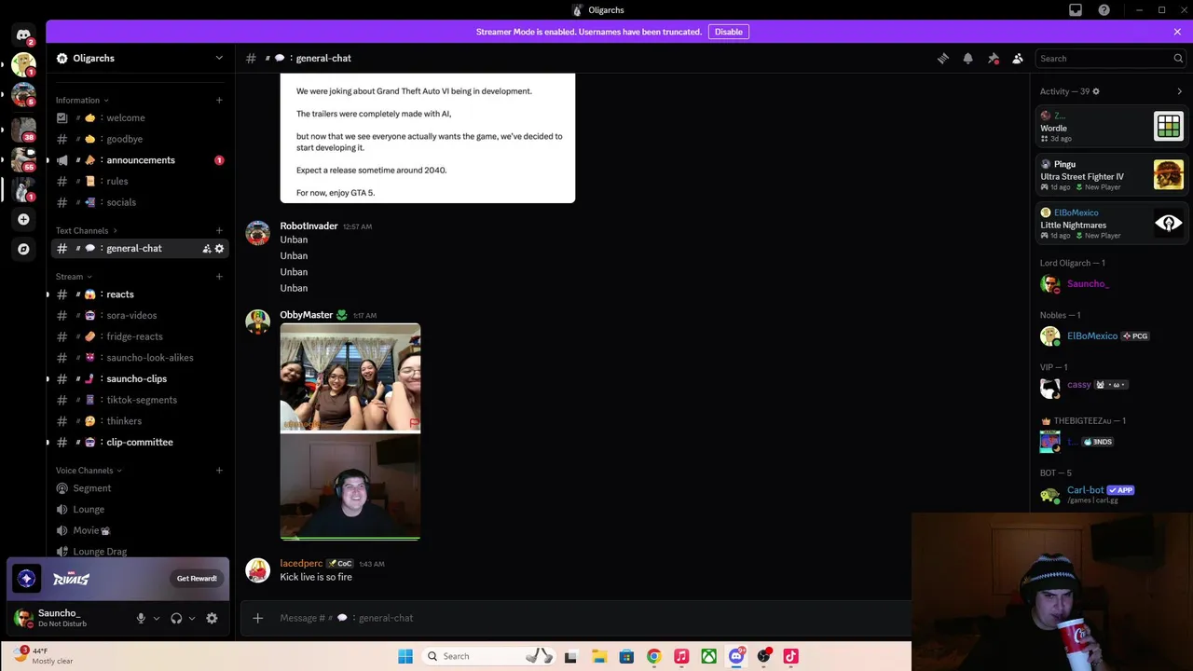Open the sauncho-clips channel
This screenshot has width=1193, height=671.
point(140,378)
